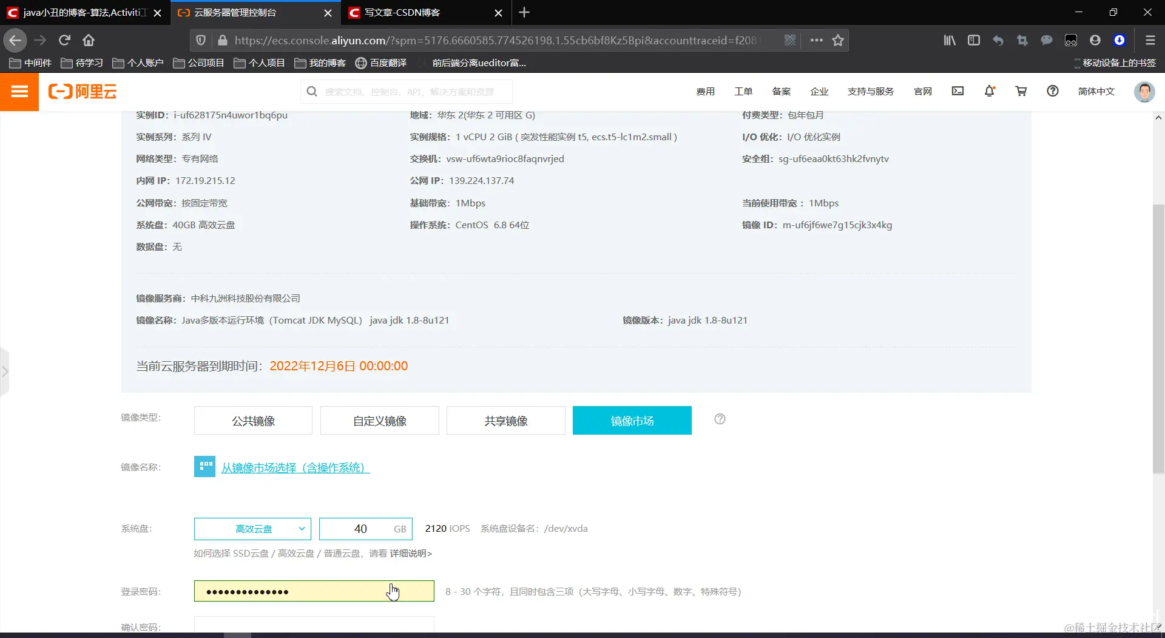This screenshot has width=1165, height=638.
Task: Open the 个人账户 bookmark folder
Action: [138, 63]
